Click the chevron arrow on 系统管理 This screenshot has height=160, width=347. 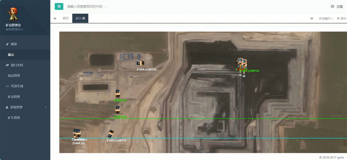(x=46, y=107)
